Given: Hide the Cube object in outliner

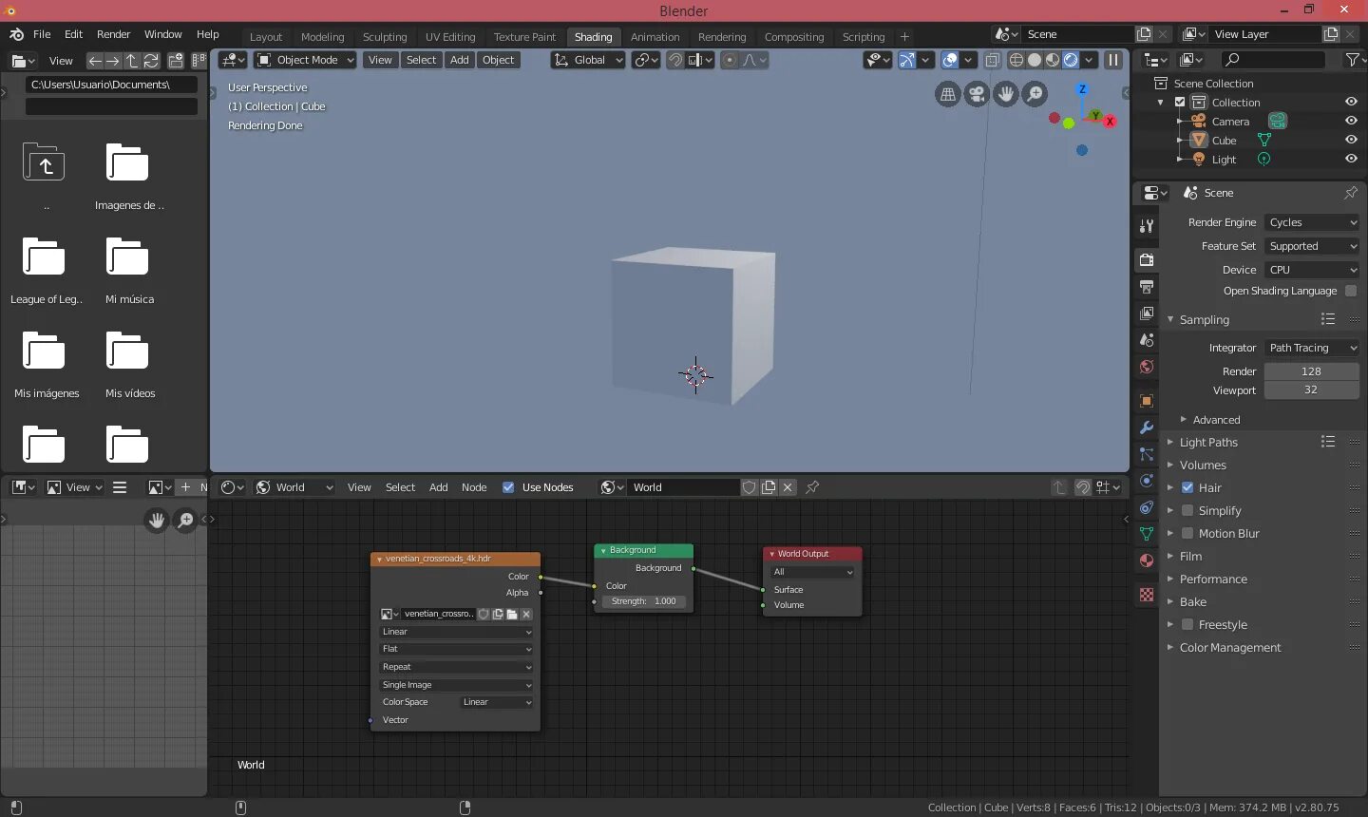Looking at the screenshot, I should [1351, 140].
